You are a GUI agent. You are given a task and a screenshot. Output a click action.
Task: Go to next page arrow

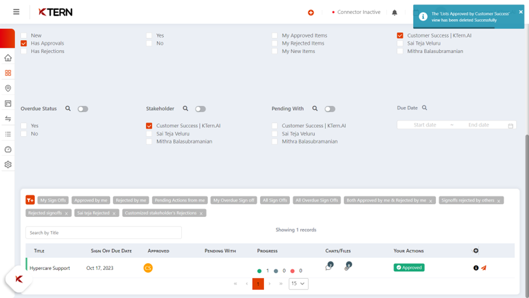[270, 284]
